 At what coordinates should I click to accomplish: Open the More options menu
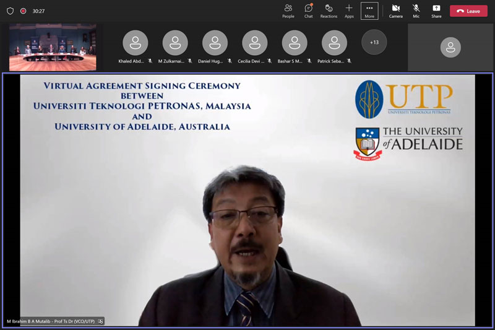[369, 11]
